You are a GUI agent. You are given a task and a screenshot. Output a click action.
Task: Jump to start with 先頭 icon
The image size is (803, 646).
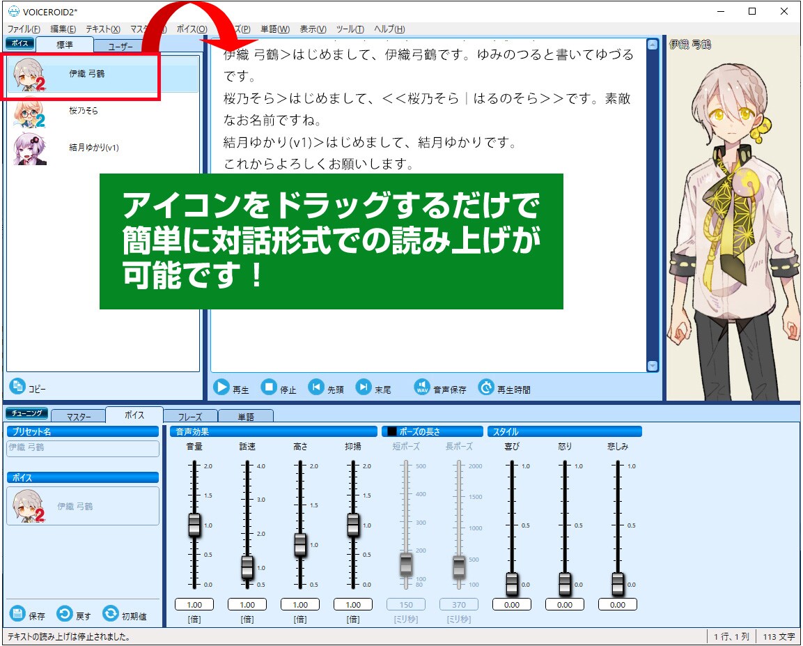point(316,387)
